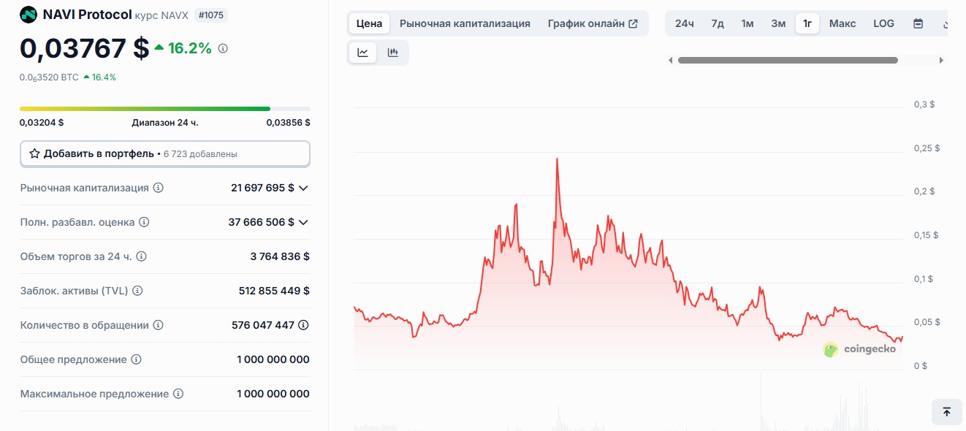Image resolution: width=966 pixels, height=431 pixels.
Task: Click the 0,25 $ axis label
Action: pyautogui.click(x=927, y=148)
